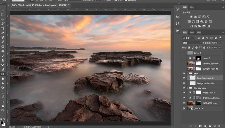The height and width of the screenshot is (128, 225).
Task: Switch to the Channels tab
Action: [192, 33]
